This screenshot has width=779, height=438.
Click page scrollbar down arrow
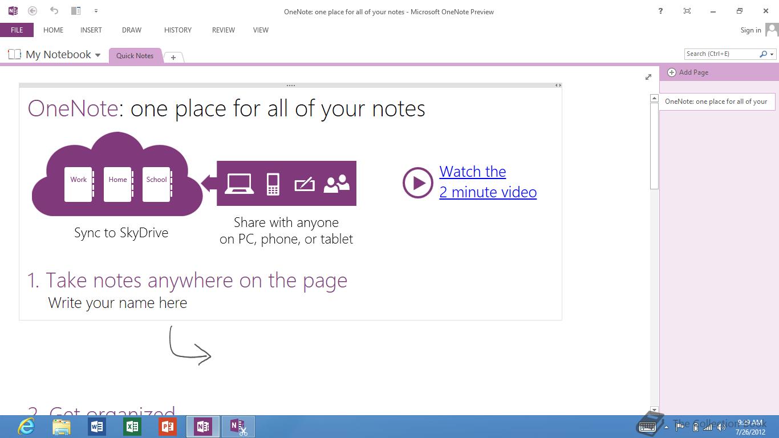click(x=655, y=410)
